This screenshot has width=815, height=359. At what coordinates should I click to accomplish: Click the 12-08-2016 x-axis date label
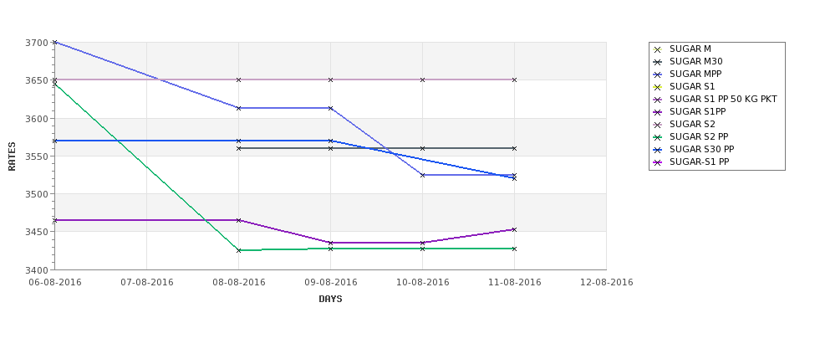tap(607, 283)
